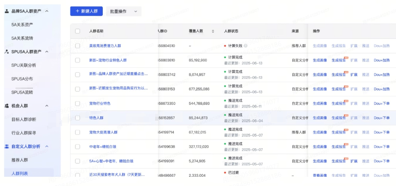Screen dimensions: 396x186
Task: Open the 批量操作 dropdown
Action: [124, 11]
